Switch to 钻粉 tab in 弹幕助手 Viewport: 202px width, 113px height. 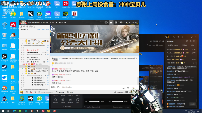193,45
